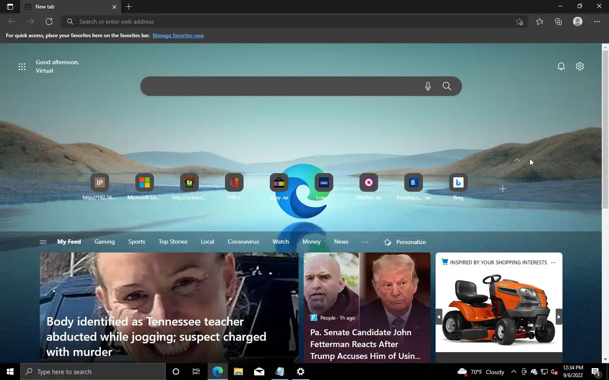The width and height of the screenshot is (609, 380).
Task: Switch to News feed tab
Action: tap(341, 242)
